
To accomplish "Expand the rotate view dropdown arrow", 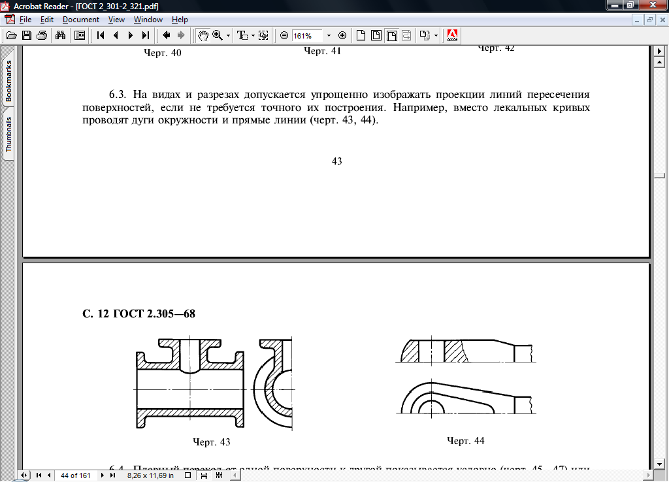I will coord(436,36).
